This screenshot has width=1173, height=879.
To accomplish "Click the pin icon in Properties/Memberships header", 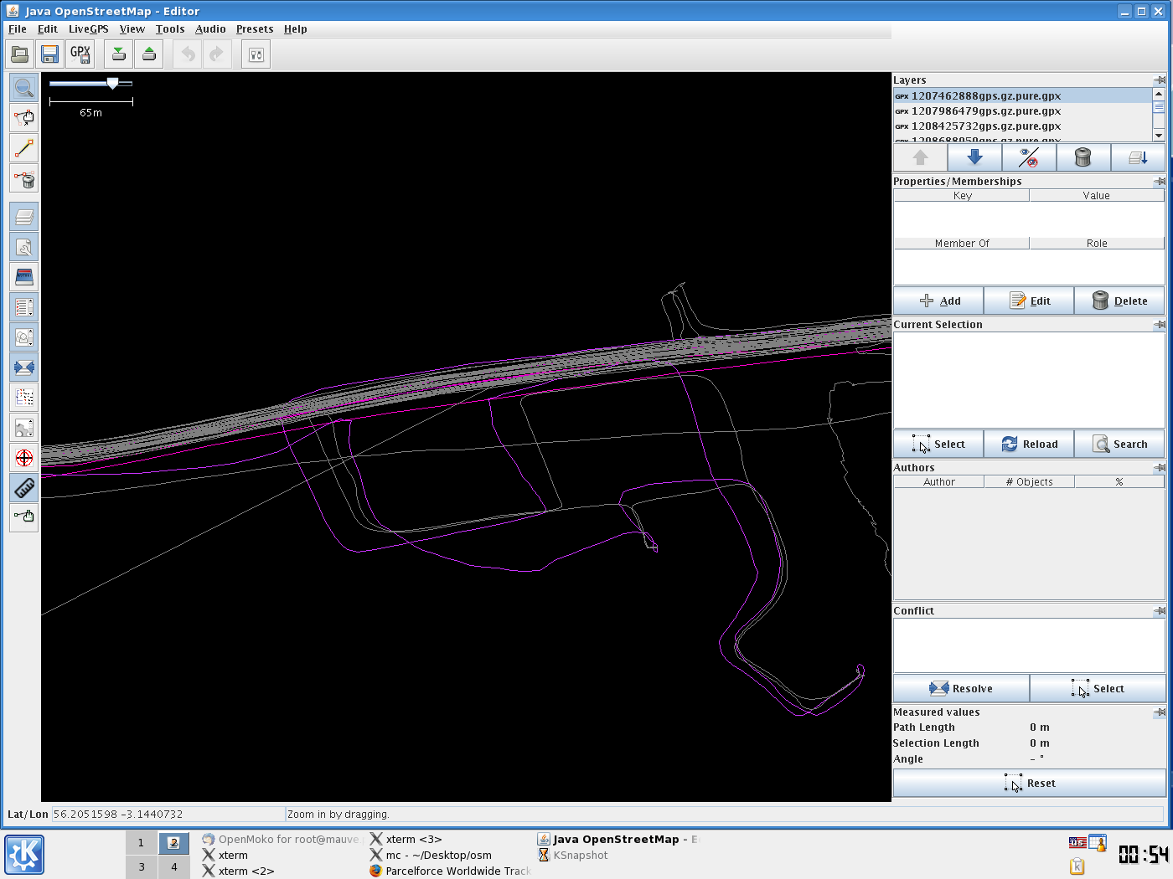I will tap(1160, 182).
